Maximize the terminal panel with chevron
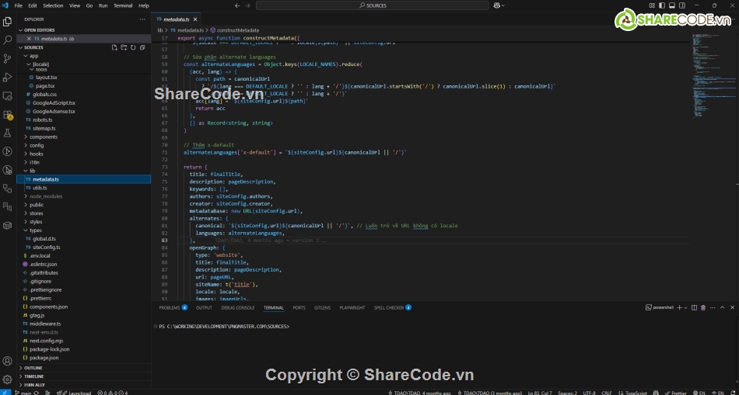Viewport: 739px width, 395px height. [x=723, y=307]
